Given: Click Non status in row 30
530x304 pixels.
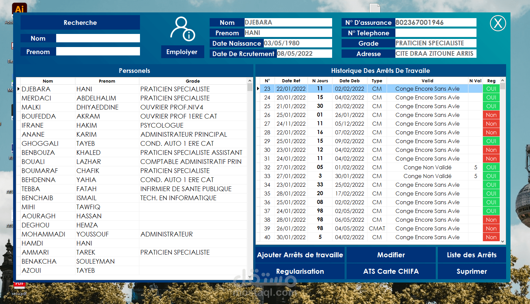Looking at the screenshot, I should (491, 150).
